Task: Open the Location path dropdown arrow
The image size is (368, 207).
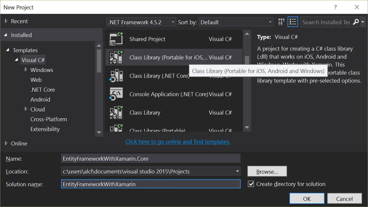Action: pos(237,171)
